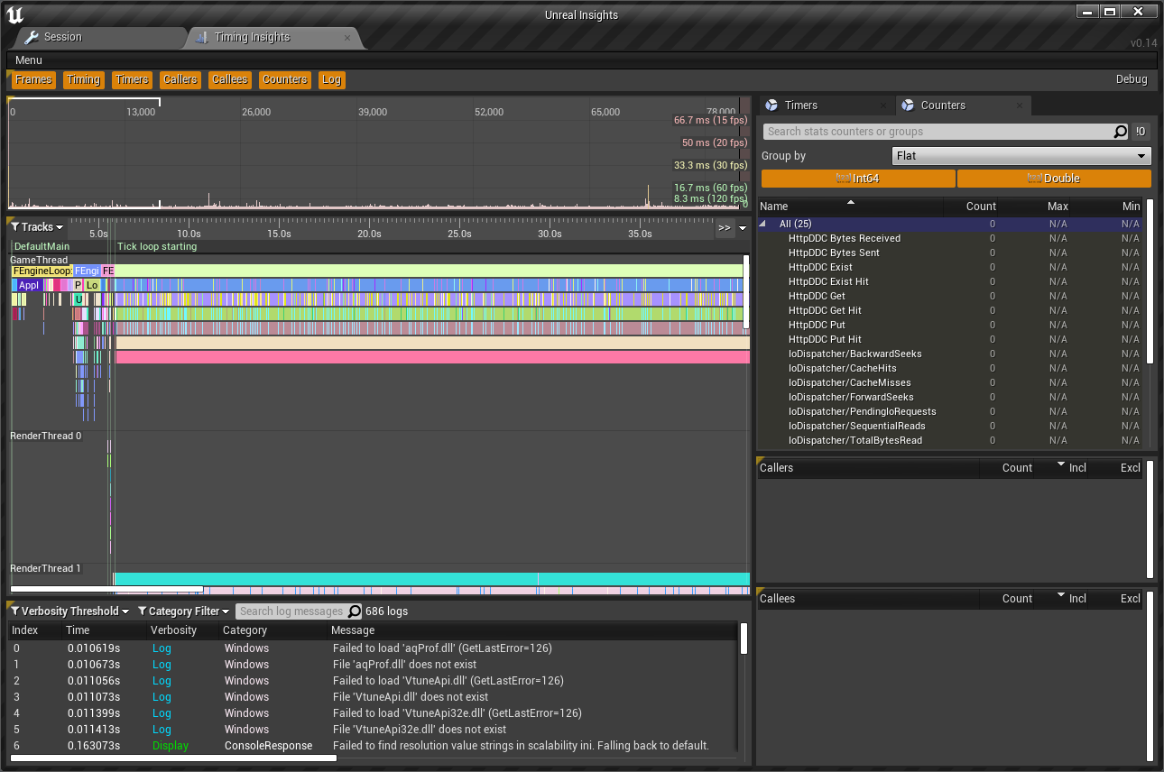The height and width of the screenshot is (772, 1164).
Task: Open the Category Filter dropdown
Action: [183, 611]
